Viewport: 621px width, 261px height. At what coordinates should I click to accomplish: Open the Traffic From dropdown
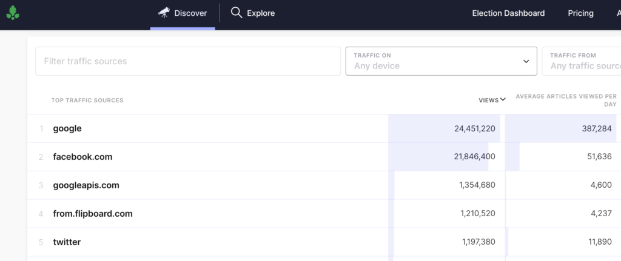581,61
